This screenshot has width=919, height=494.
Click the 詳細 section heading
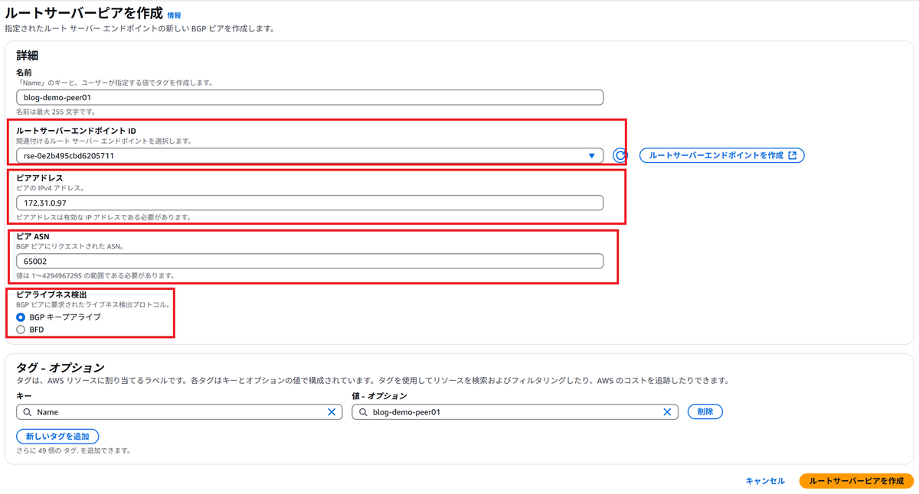click(28, 55)
